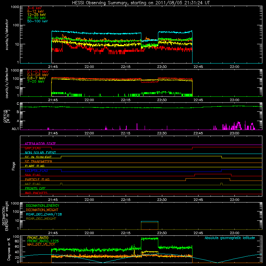266x266 pixels.
Task: Click the PARTICLE_FLAG label
Action: pos(37,179)
